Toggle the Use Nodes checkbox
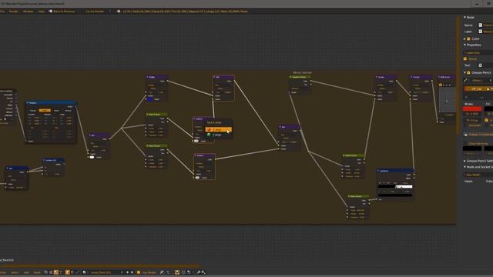The height and width of the screenshot is (277, 493). [139, 272]
